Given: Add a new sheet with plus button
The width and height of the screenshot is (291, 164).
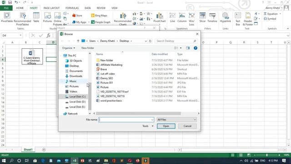Looking at the screenshot, I should pos(44,150).
